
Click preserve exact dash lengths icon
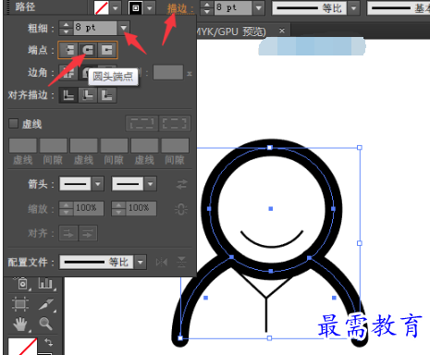pos(141,124)
